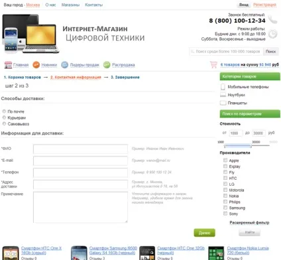Image resolution: width=281 pixels, height=260 pixels.
Task: Click the green Распродажа icon
Action: pyautogui.click(x=107, y=65)
